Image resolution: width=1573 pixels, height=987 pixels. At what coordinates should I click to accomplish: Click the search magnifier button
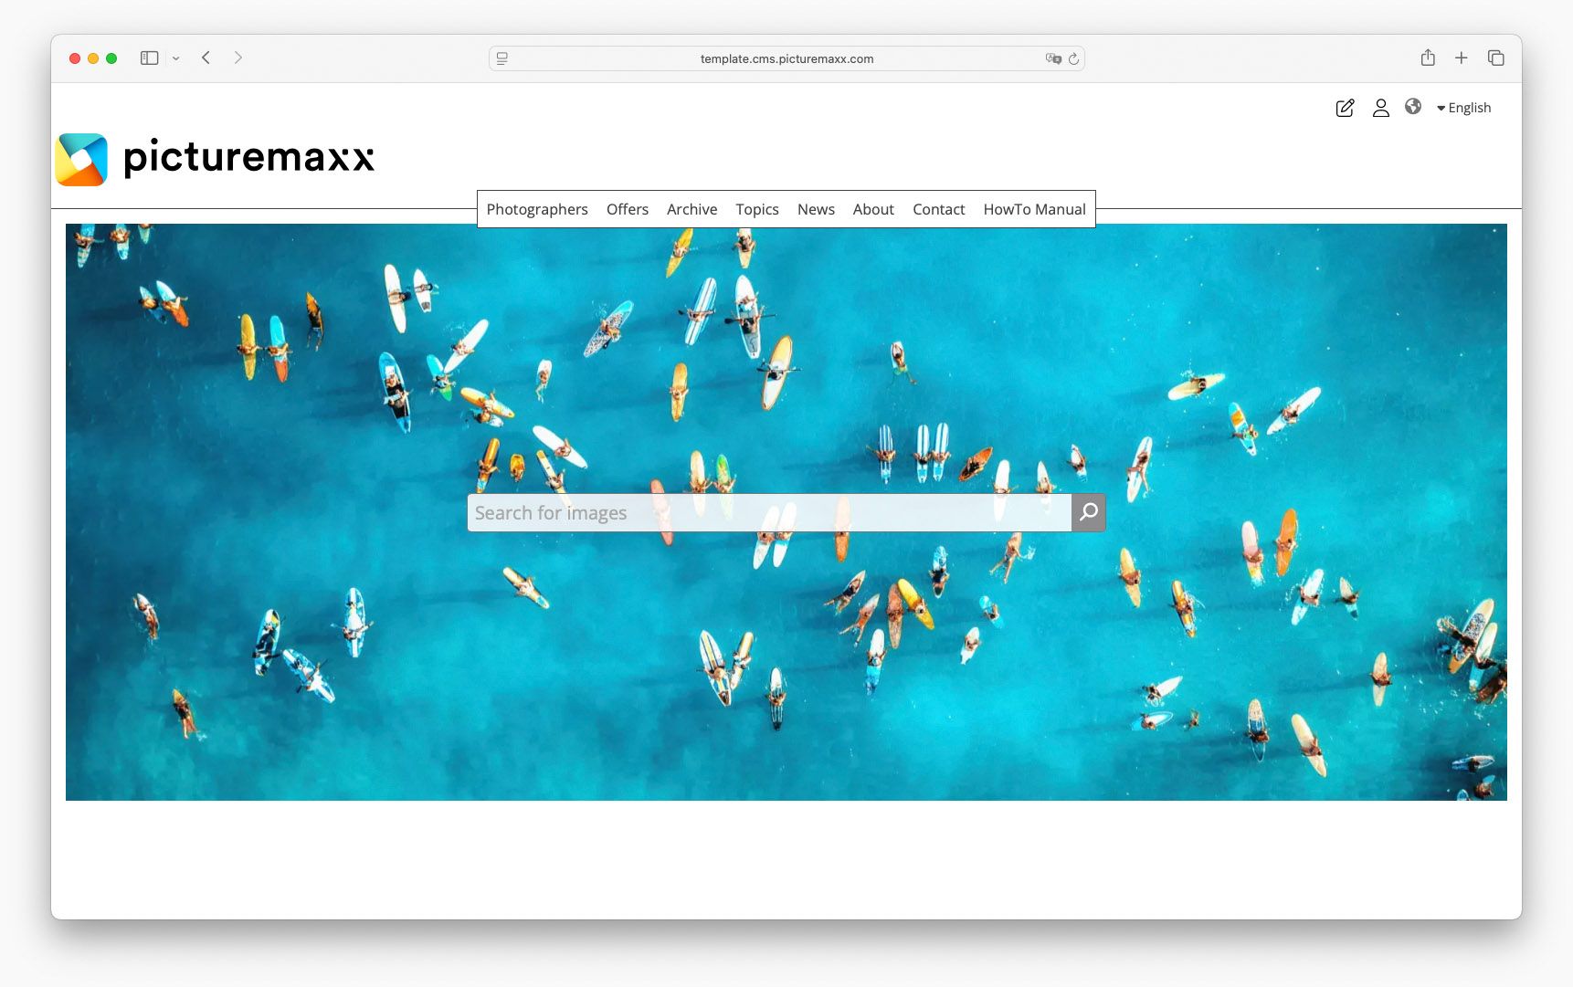coord(1088,512)
